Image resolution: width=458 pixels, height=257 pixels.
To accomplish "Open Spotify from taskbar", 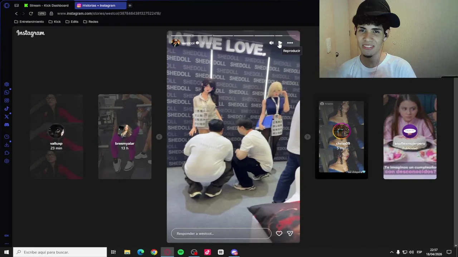I will click(181, 252).
